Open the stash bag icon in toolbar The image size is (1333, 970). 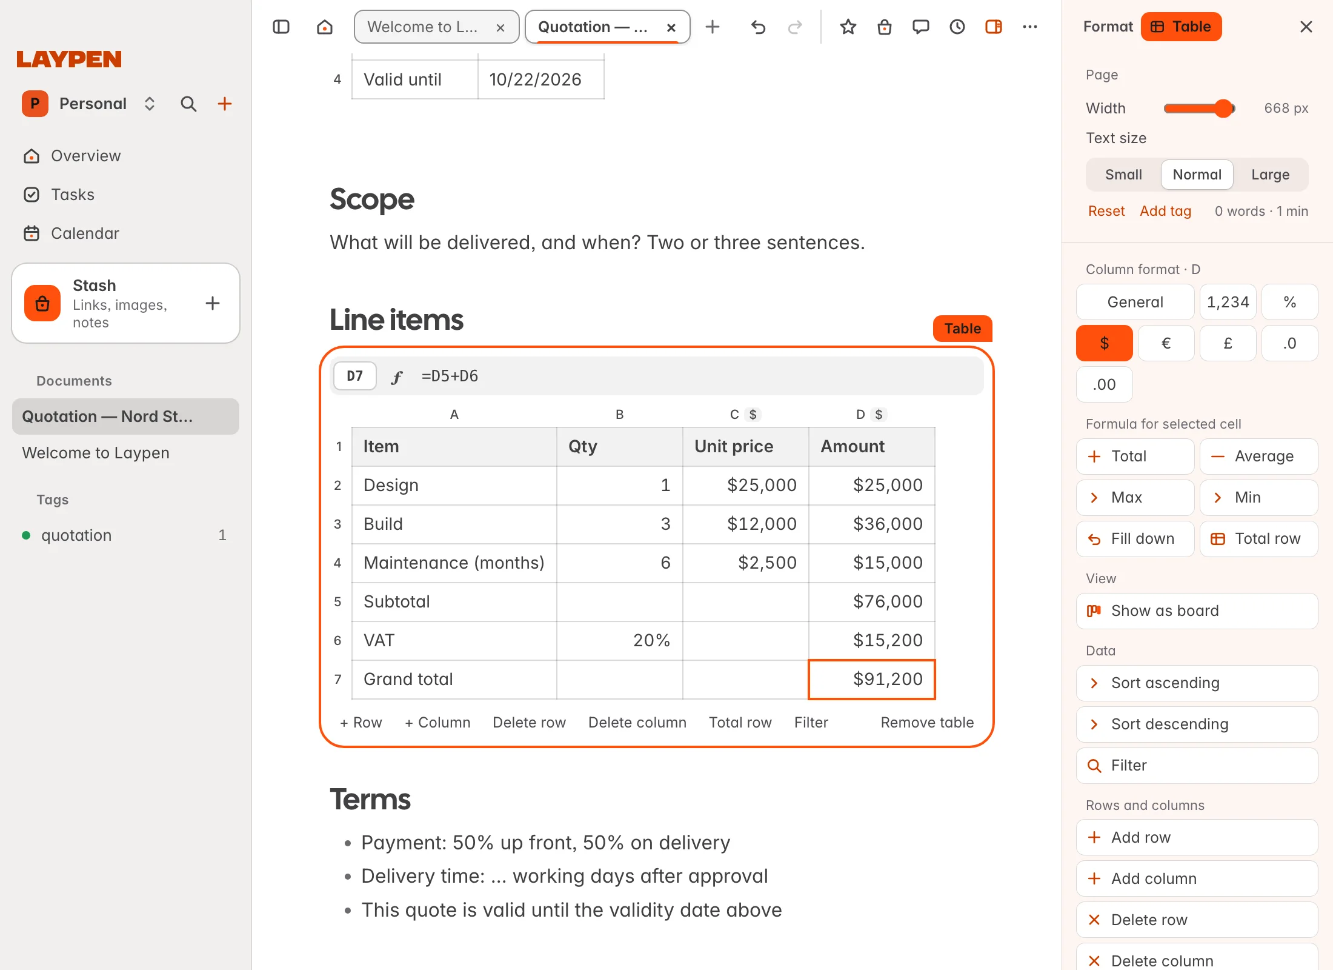885,27
